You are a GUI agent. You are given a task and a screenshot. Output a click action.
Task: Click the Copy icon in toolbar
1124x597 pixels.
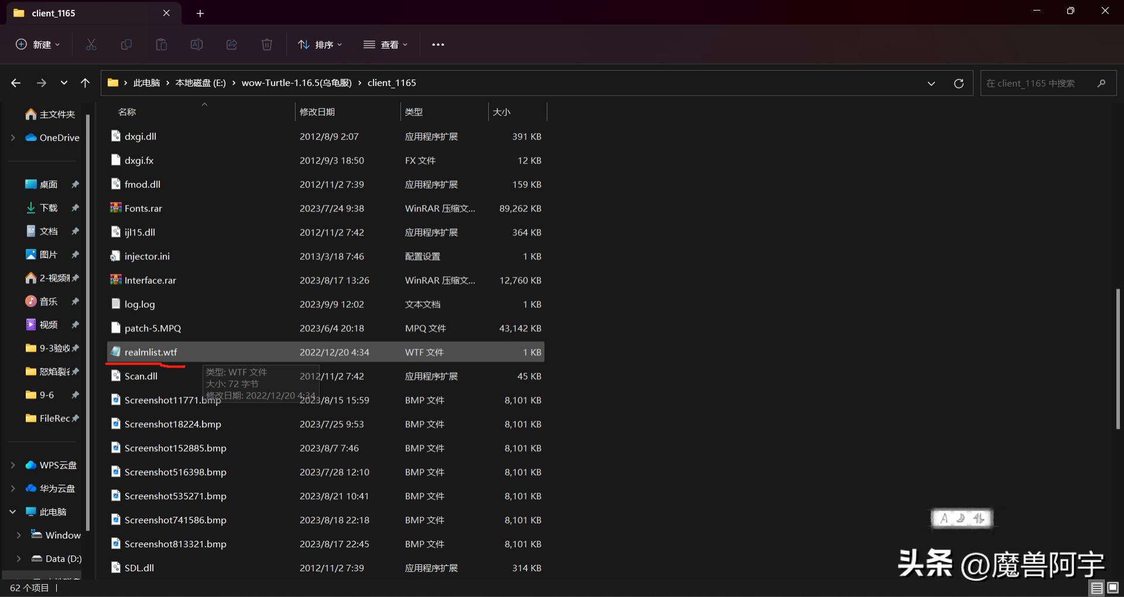[126, 44]
